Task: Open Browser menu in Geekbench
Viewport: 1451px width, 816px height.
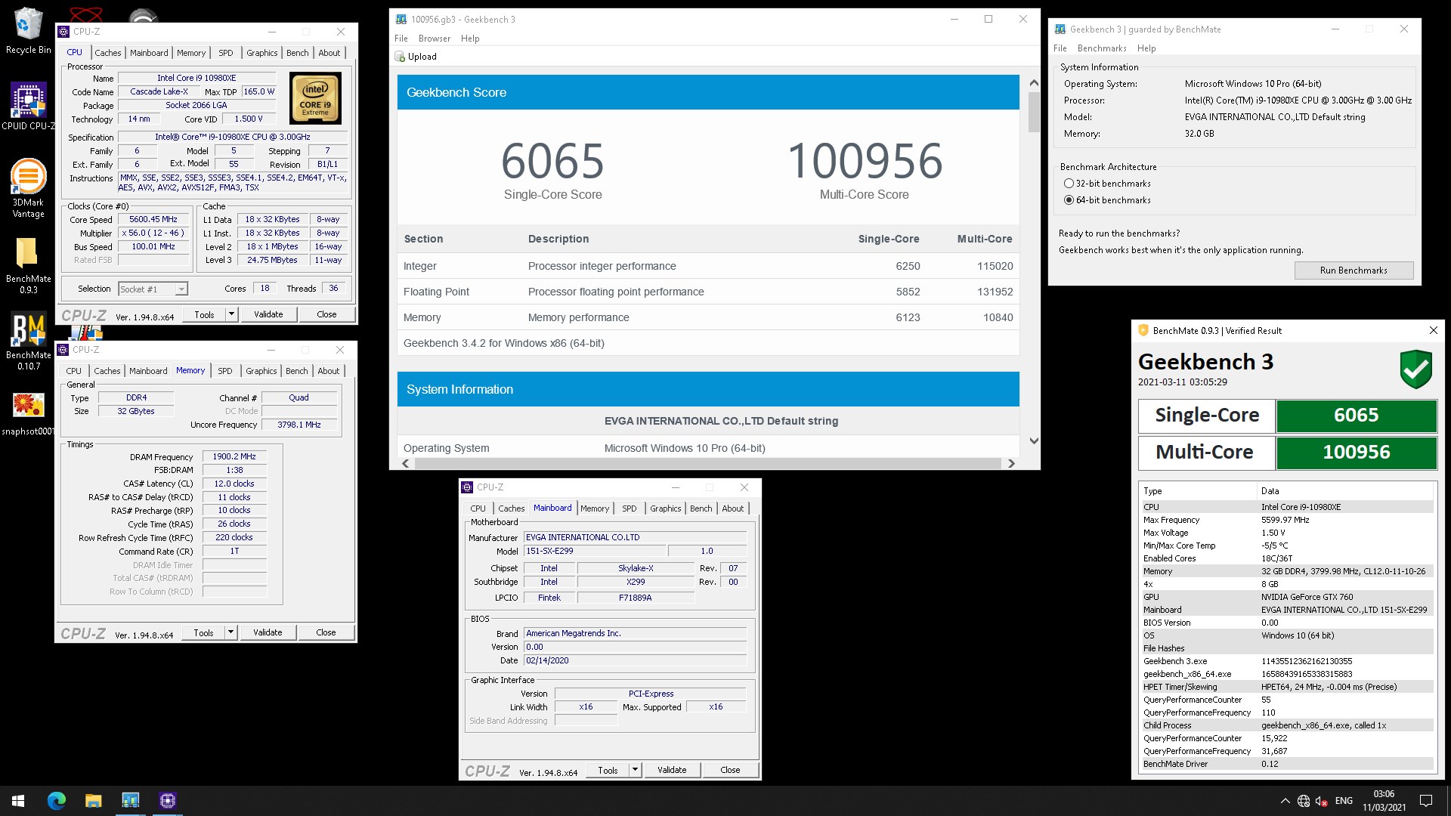Action: (435, 39)
